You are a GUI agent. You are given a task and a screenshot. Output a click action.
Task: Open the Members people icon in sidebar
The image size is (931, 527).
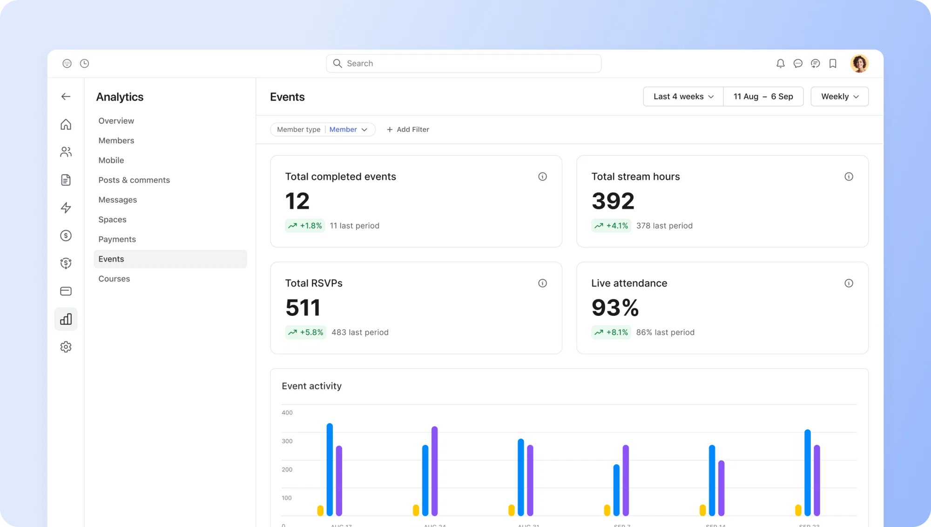66,152
